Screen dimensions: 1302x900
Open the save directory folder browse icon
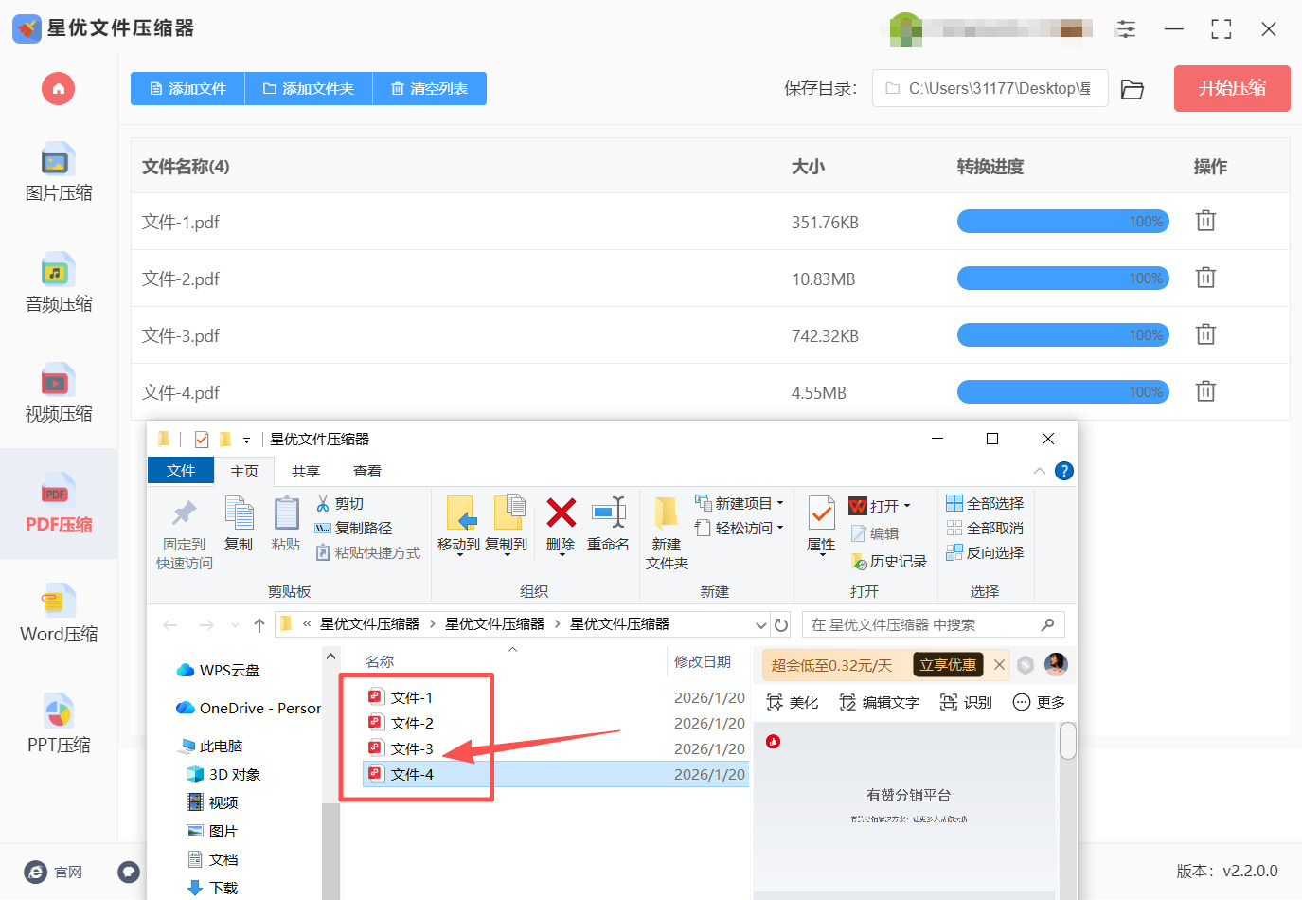click(1133, 89)
